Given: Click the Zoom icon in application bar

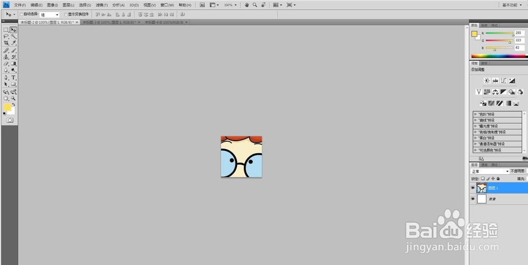Looking at the screenshot, I should pos(255,5).
